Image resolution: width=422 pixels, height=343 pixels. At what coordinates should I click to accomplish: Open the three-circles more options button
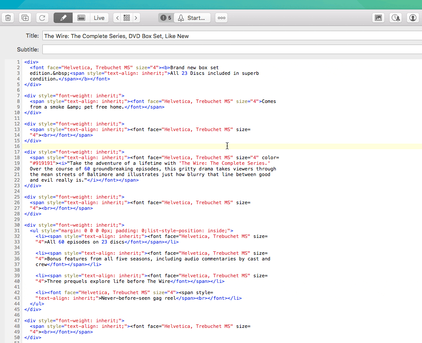tap(221, 18)
